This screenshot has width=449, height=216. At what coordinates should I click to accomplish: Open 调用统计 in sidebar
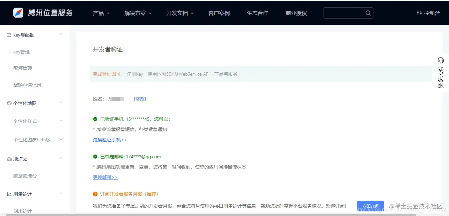(x=23, y=211)
